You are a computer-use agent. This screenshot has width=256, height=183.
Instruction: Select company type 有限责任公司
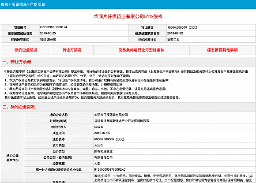[103, 157]
